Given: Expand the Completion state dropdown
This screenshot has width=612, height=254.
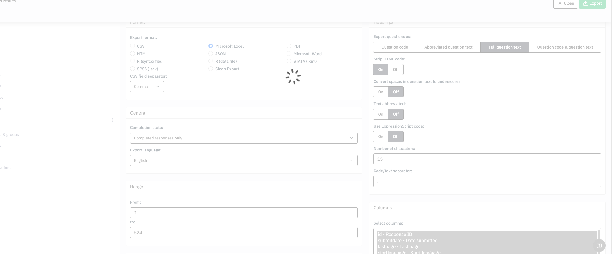Looking at the screenshot, I should [x=244, y=138].
